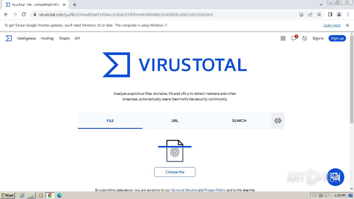354x199 pixels.
Task: Select the SEARCH tab
Action: coord(239,121)
